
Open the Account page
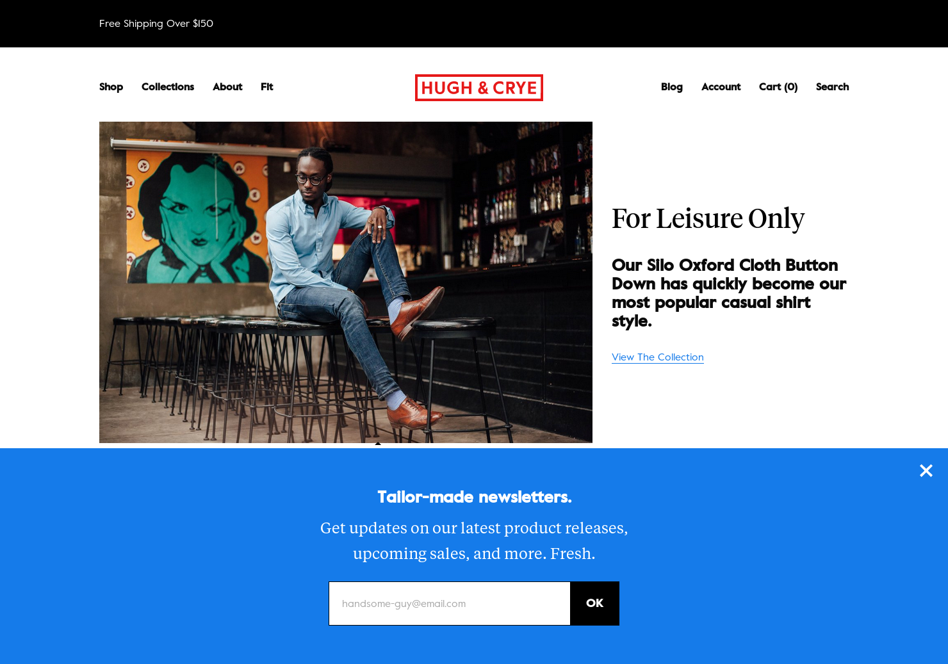pos(721,87)
